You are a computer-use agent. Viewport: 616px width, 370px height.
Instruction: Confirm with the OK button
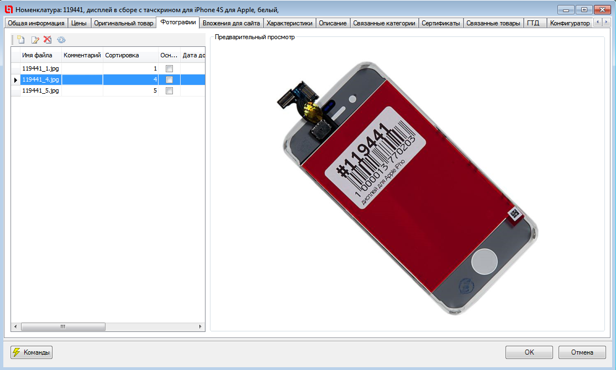[x=529, y=352]
